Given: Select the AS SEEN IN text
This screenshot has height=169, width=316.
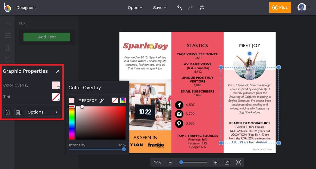Looking at the screenshot, I should [145, 138].
